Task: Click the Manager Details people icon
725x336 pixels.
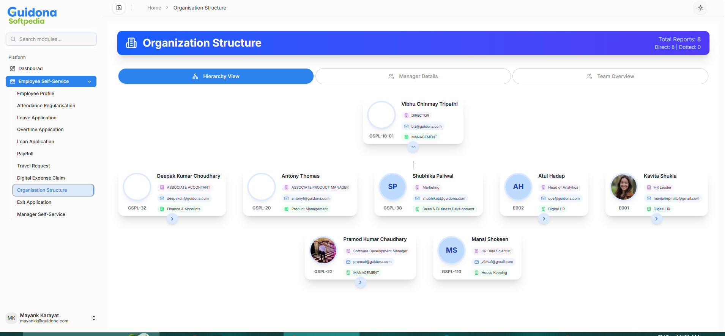Action: pos(391,76)
